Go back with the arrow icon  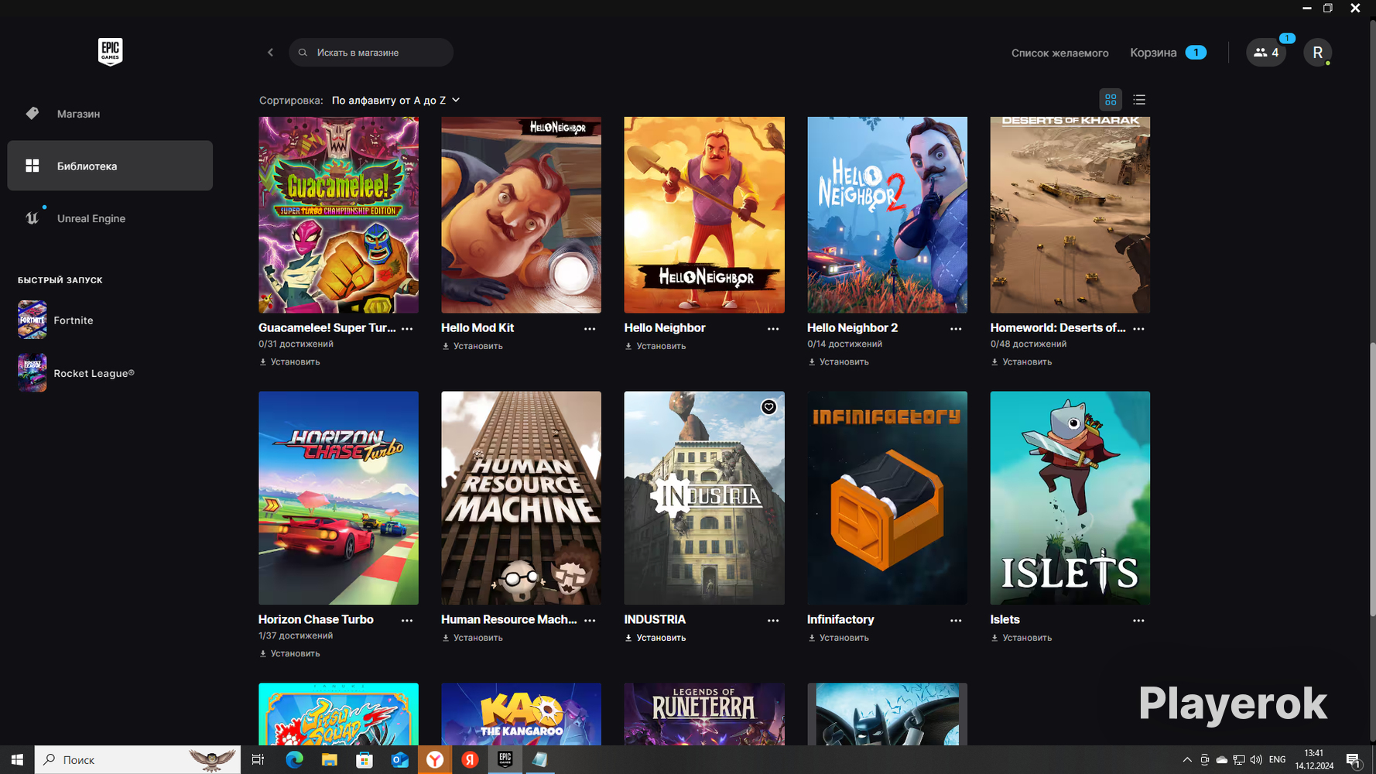[270, 53]
